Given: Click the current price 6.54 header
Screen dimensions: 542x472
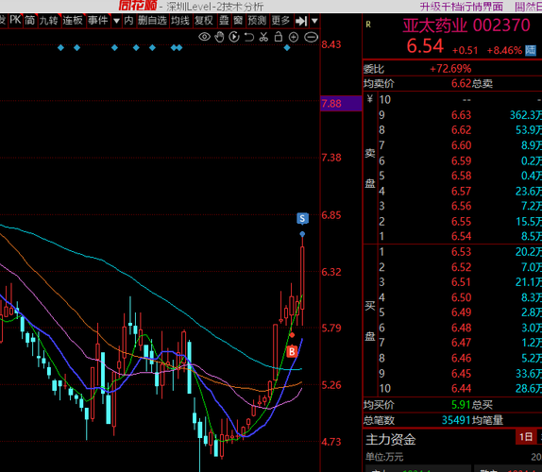Looking at the screenshot, I should [x=425, y=46].
